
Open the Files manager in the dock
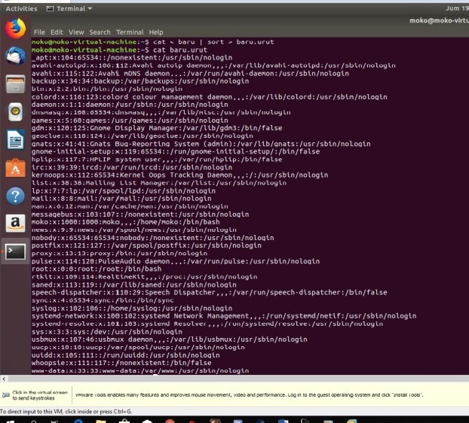coord(15,84)
